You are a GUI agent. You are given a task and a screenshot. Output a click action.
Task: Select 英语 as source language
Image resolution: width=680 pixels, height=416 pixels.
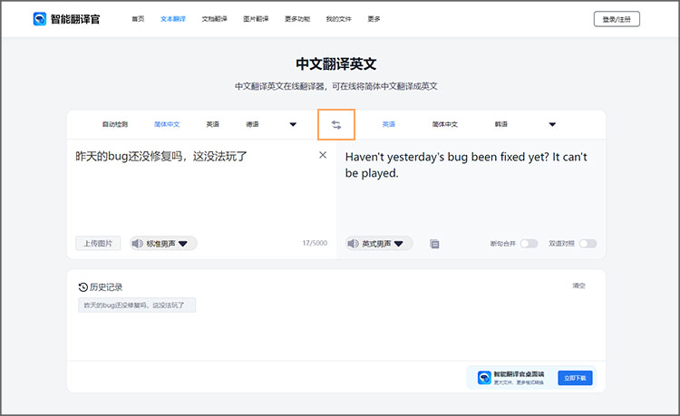coord(212,124)
